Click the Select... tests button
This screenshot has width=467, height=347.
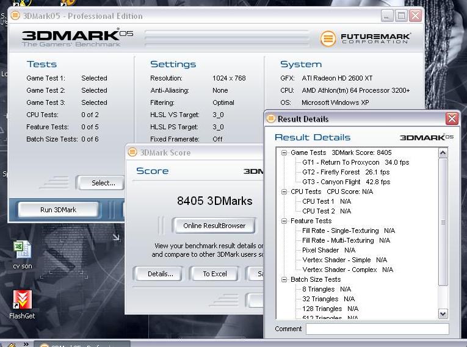[101, 183]
